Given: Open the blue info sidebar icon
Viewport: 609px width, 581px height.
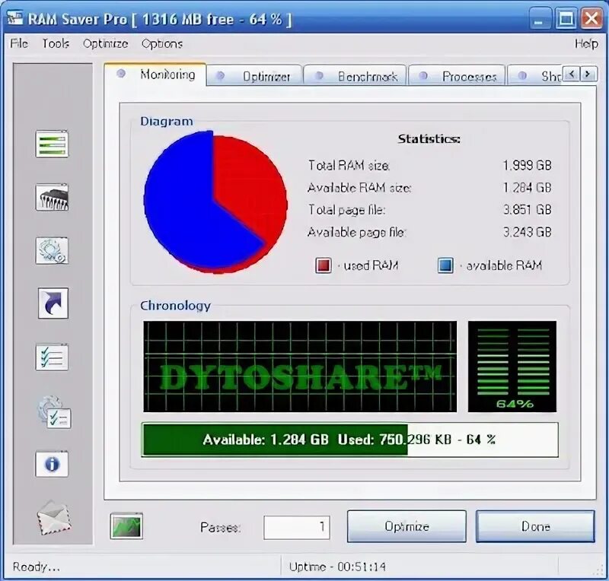Looking at the screenshot, I should [x=52, y=464].
